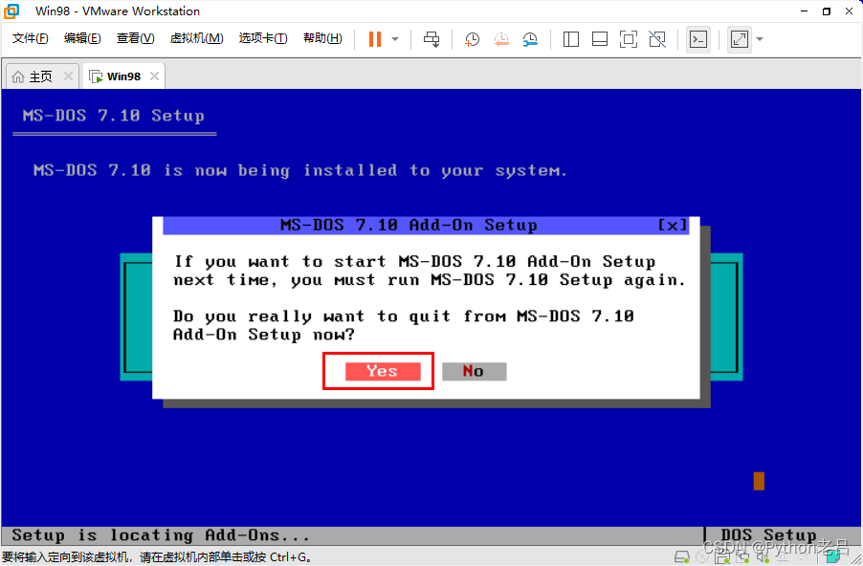
Task: Maximize the VMware Workstation window
Action: (x=827, y=11)
